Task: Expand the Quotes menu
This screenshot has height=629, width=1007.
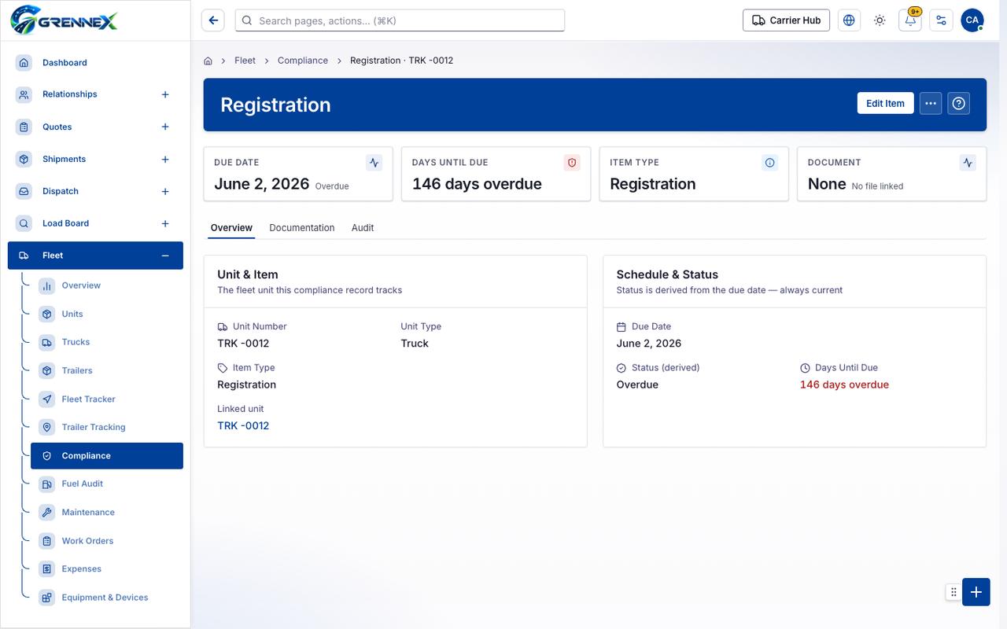Action: (165, 127)
